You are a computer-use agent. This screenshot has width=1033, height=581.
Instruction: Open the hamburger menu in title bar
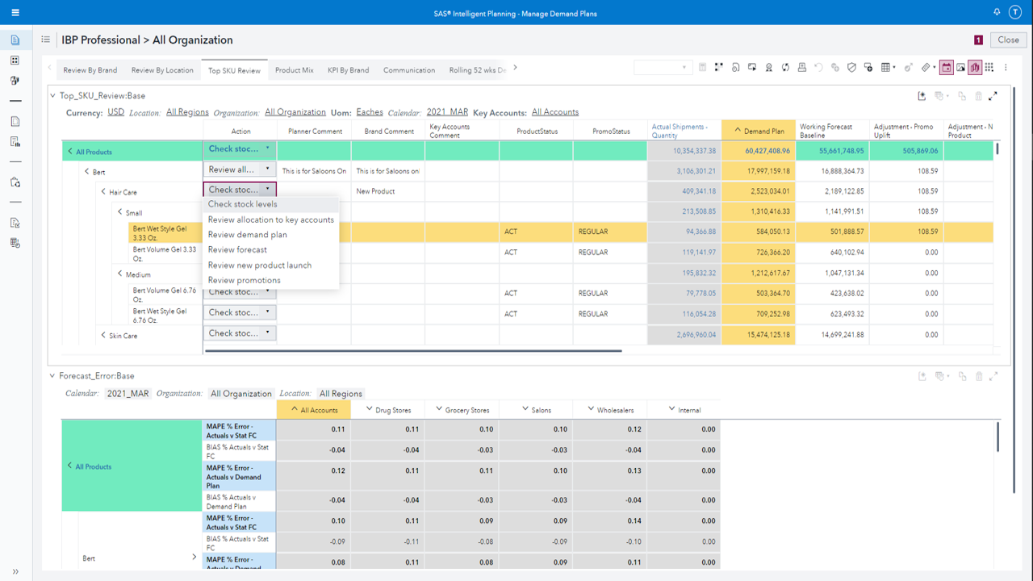(15, 13)
